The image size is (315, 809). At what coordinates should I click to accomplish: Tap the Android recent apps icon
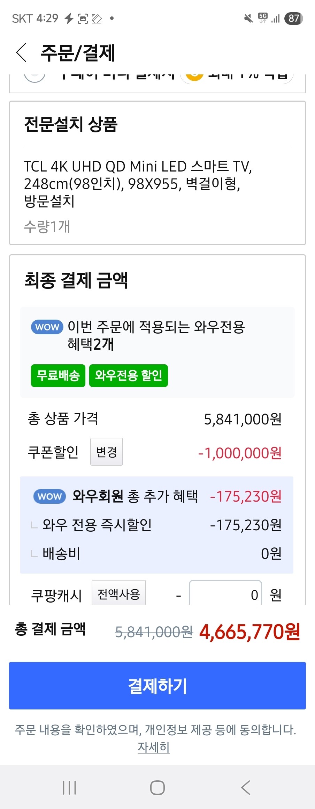(69, 787)
